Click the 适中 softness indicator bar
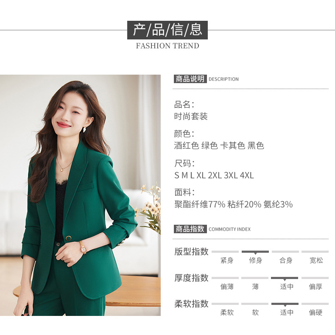Image resolution: width=335 pixels, height=335 pixels. tap(285, 304)
